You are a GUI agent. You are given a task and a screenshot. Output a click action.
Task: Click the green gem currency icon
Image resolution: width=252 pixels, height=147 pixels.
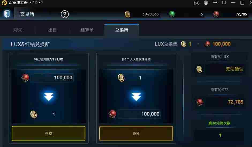(x=172, y=14)
